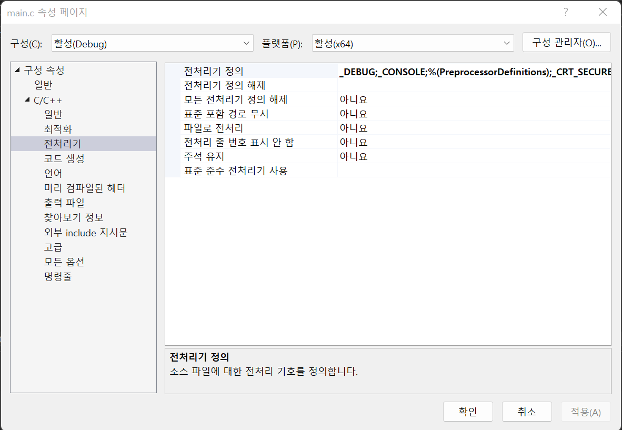622x430 pixels.
Task: Click 아니요 value for 표준 포함 경로 무시
Action: pos(354,114)
